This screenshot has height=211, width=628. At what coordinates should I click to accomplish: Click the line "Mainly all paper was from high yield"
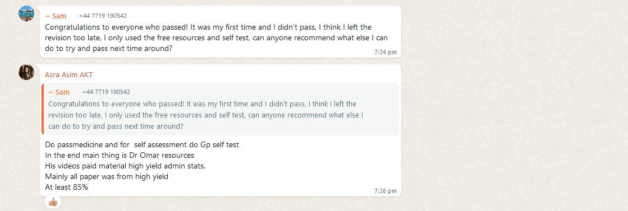click(x=107, y=176)
